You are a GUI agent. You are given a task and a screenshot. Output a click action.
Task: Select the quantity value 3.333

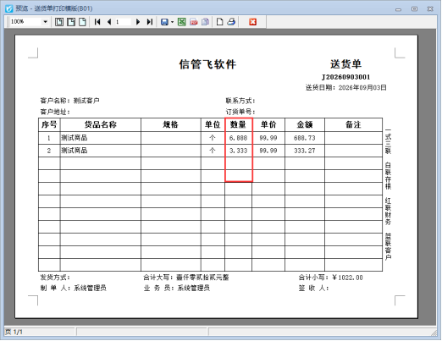coord(238,151)
